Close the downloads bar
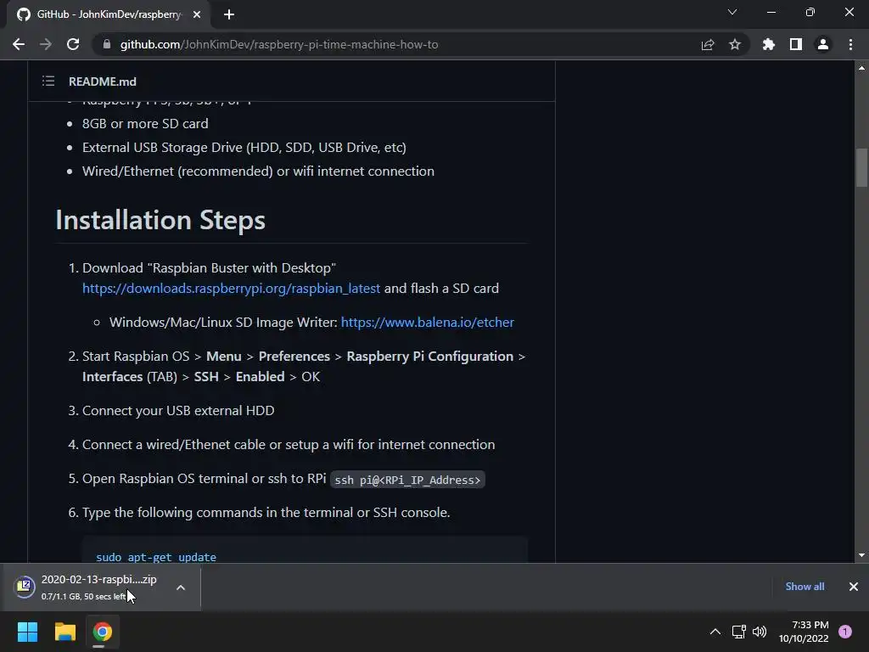Viewport: 869px width, 652px height. click(x=854, y=587)
